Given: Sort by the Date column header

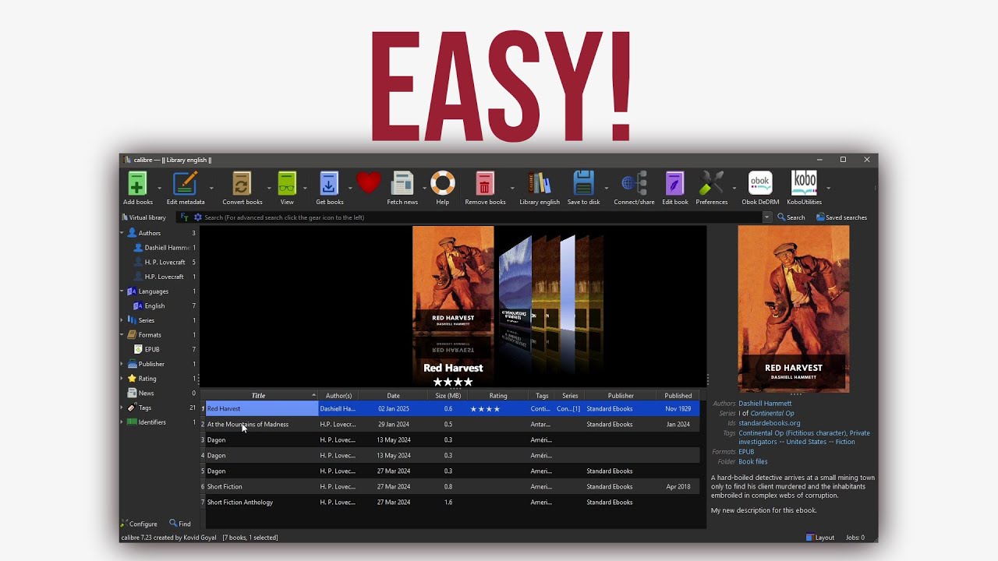Looking at the screenshot, I should [394, 396].
